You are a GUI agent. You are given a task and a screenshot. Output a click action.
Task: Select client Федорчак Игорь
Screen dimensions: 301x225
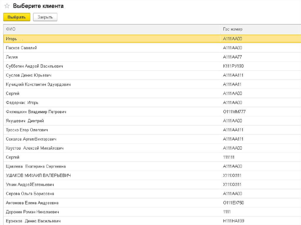22,103
